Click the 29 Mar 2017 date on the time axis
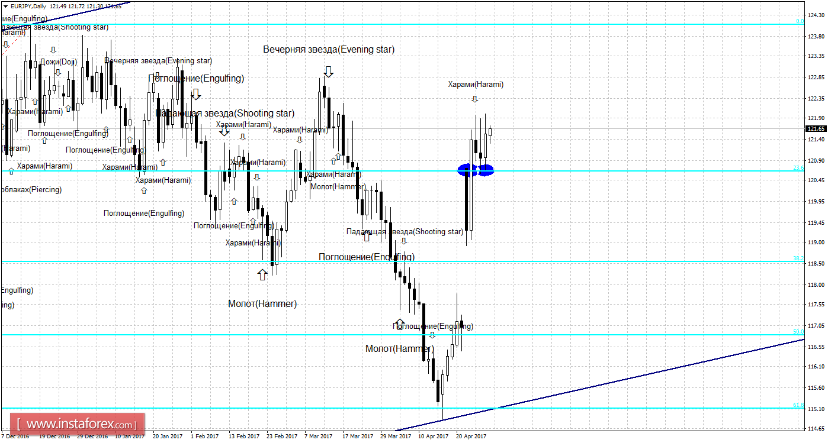828x443 pixels. (395, 437)
